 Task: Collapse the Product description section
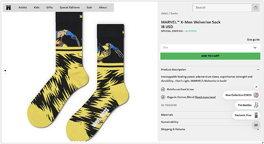(x=210, y=70)
